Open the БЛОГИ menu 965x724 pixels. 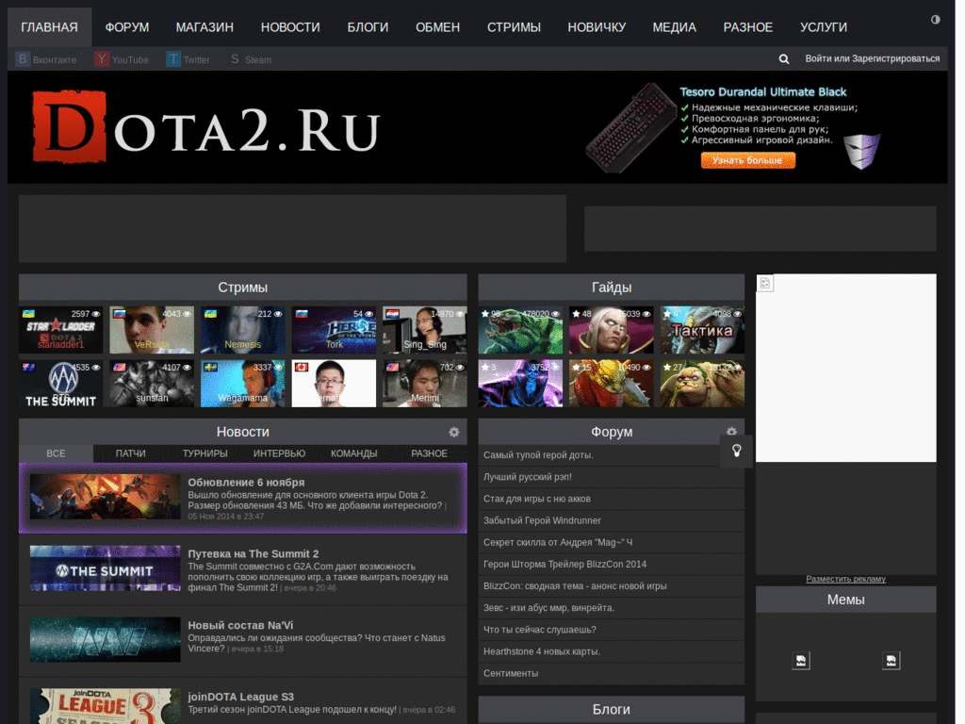click(368, 27)
